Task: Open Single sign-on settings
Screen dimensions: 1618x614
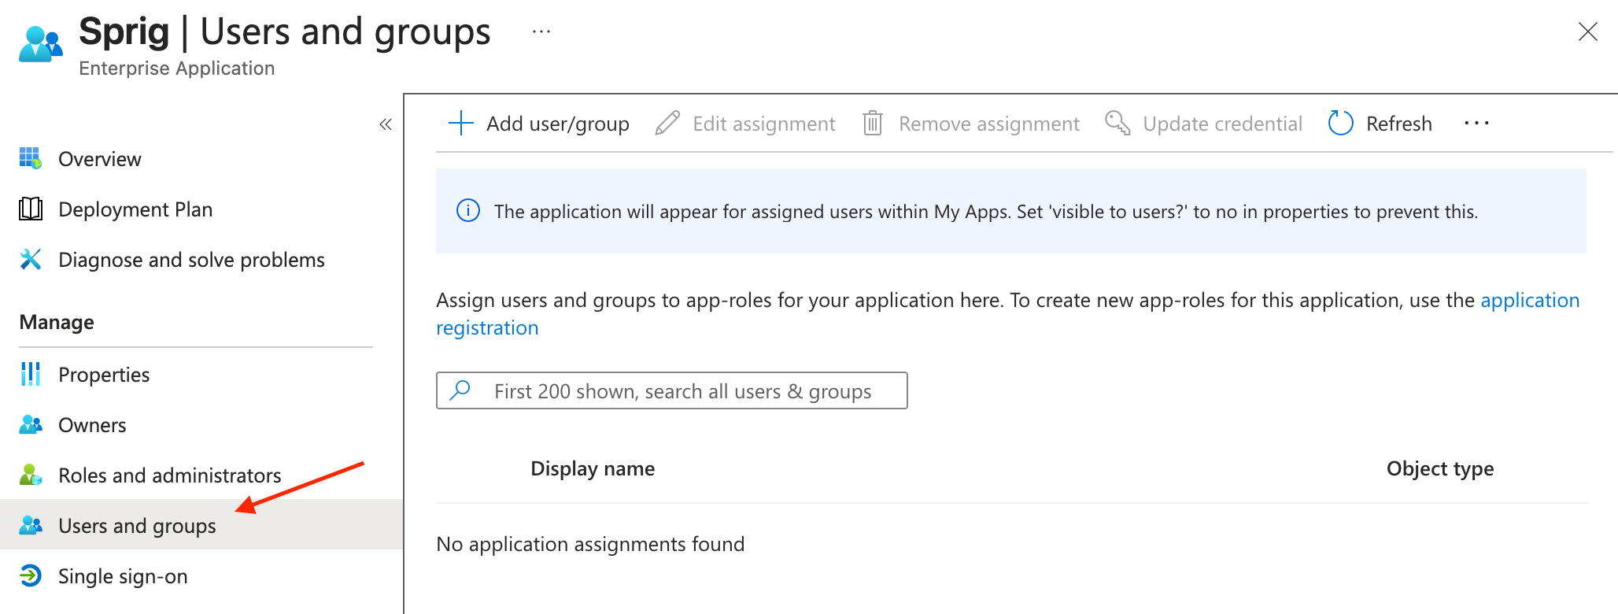Action: coord(123,576)
